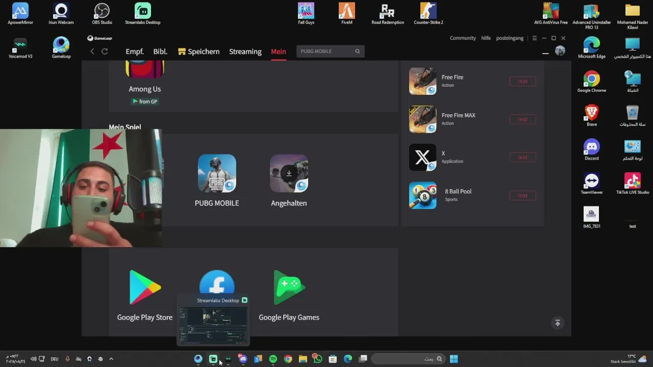653x367 pixels.
Task: Open Streamlabs Desktop desktop shortcut
Action: pyautogui.click(x=143, y=14)
